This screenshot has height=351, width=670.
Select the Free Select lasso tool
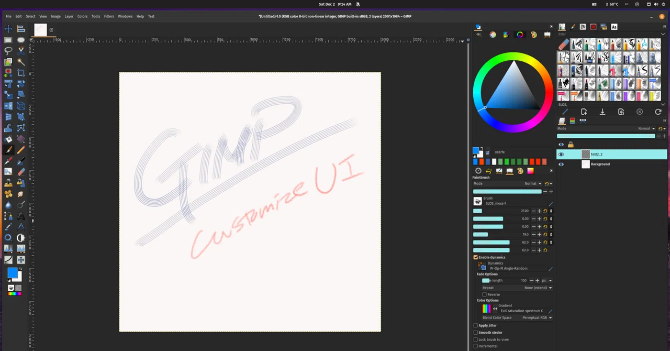pyautogui.click(x=8, y=51)
